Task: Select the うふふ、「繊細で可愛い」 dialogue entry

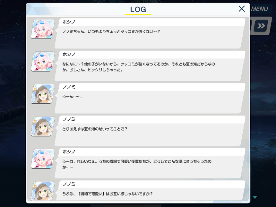Action: click(x=108, y=194)
